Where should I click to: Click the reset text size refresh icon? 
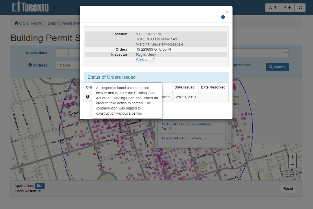point(300,7)
